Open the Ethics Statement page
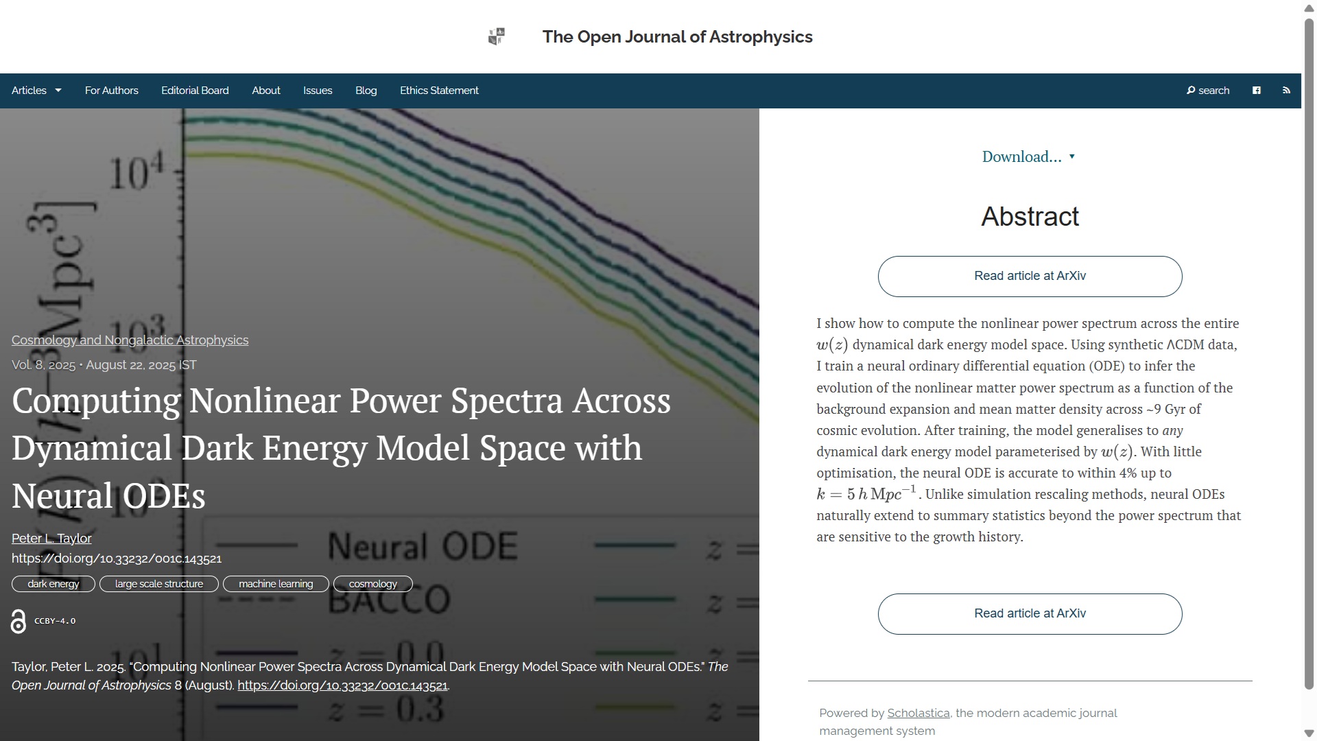Screen dimensions: 1317x741 pyautogui.click(x=439, y=91)
